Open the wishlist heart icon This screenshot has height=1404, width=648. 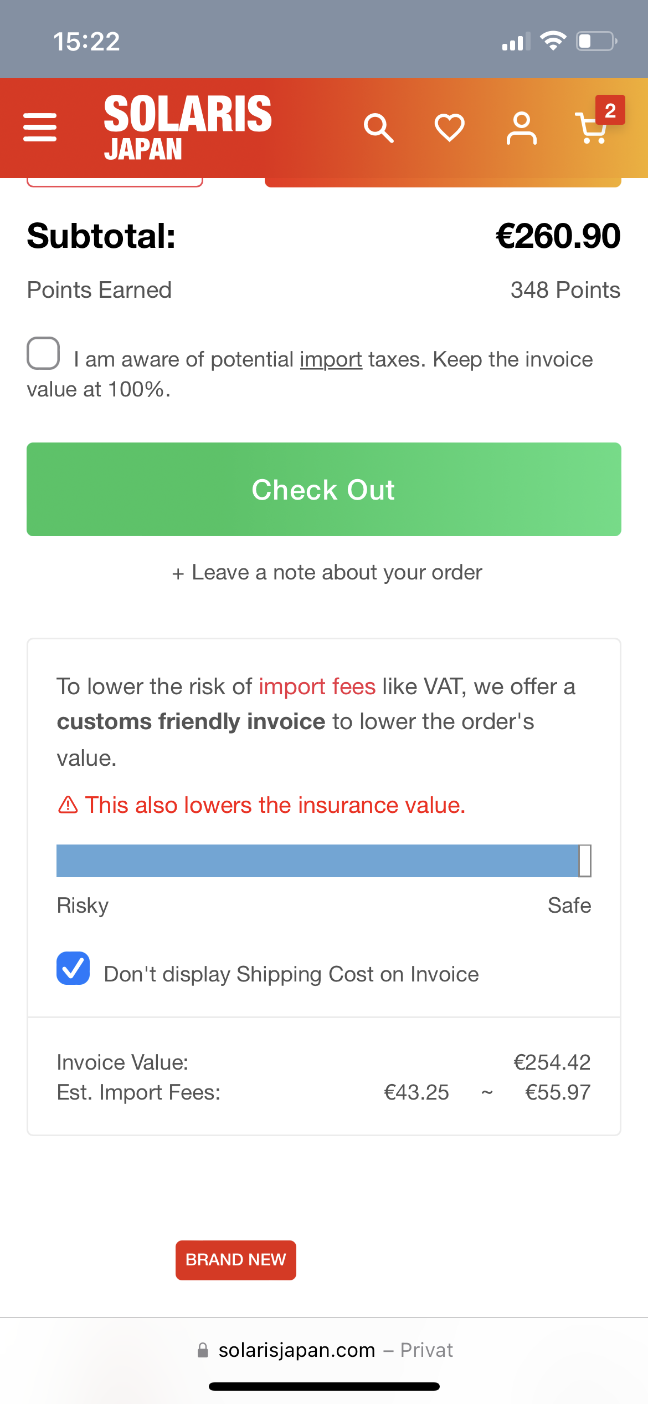(449, 128)
